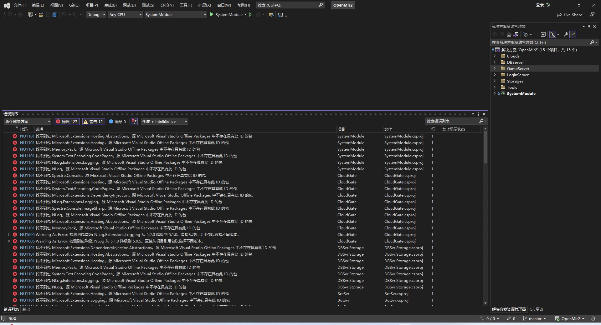Open the Build + IntelliSense dropdown
The width and height of the screenshot is (601, 325).
[x=164, y=122]
